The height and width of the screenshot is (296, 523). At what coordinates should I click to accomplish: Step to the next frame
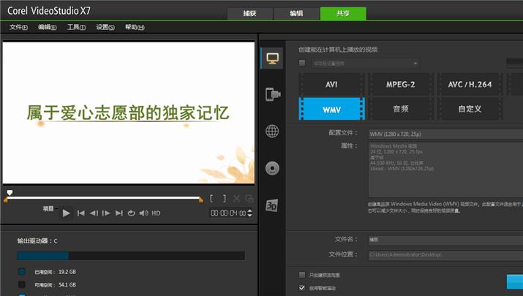coord(106,213)
